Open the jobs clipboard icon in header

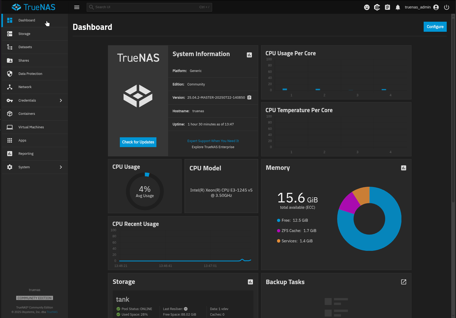click(x=387, y=7)
